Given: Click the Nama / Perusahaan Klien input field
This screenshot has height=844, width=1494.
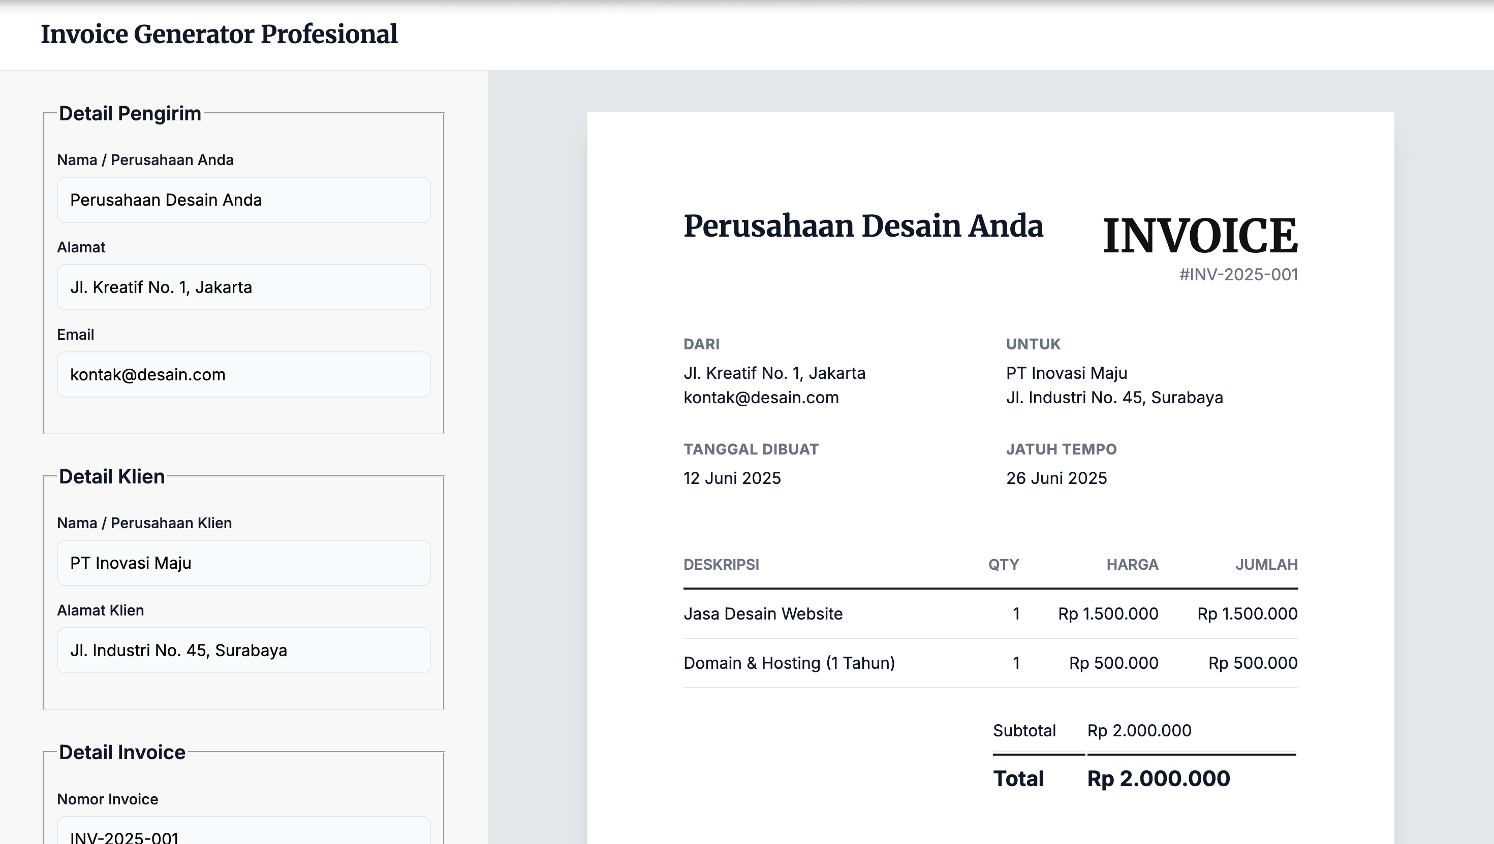Looking at the screenshot, I should (243, 563).
